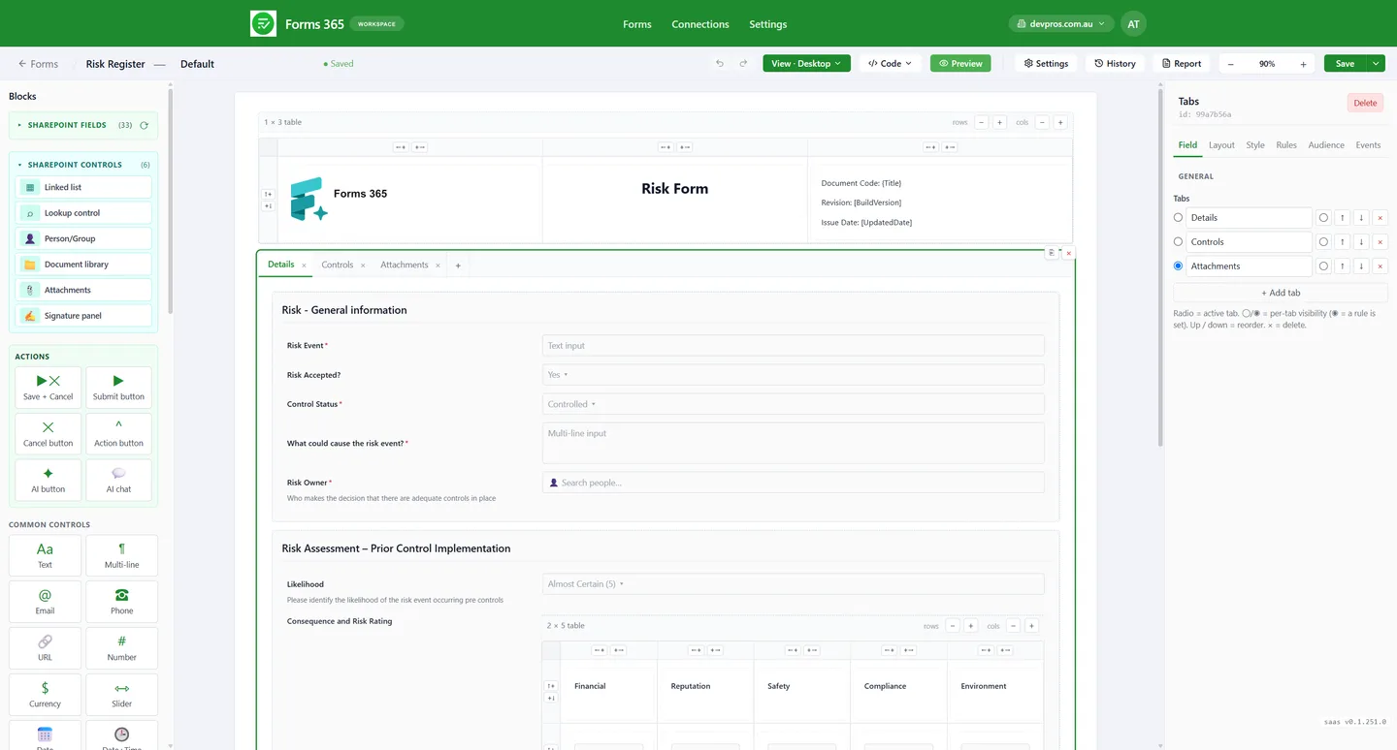Toggle per-tab visibility for Details
The image size is (1397, 750).
(1323, 217)
